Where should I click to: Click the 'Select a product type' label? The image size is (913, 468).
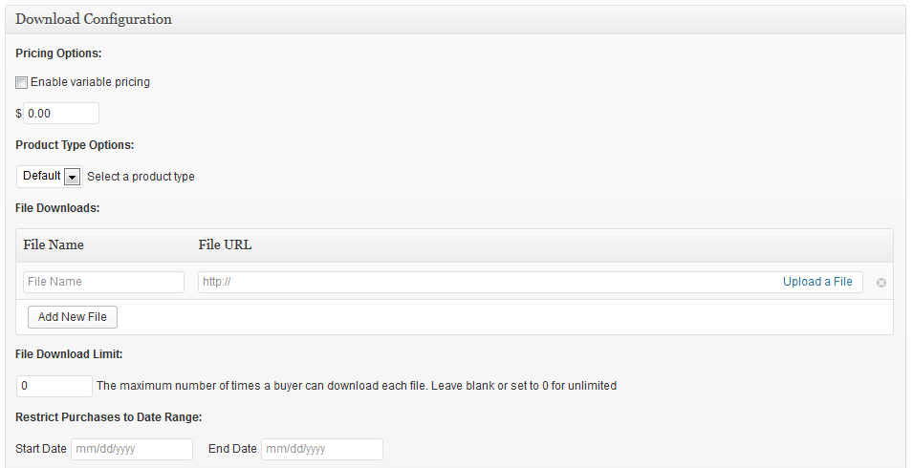pyautogui.click(x=141, y=177)
